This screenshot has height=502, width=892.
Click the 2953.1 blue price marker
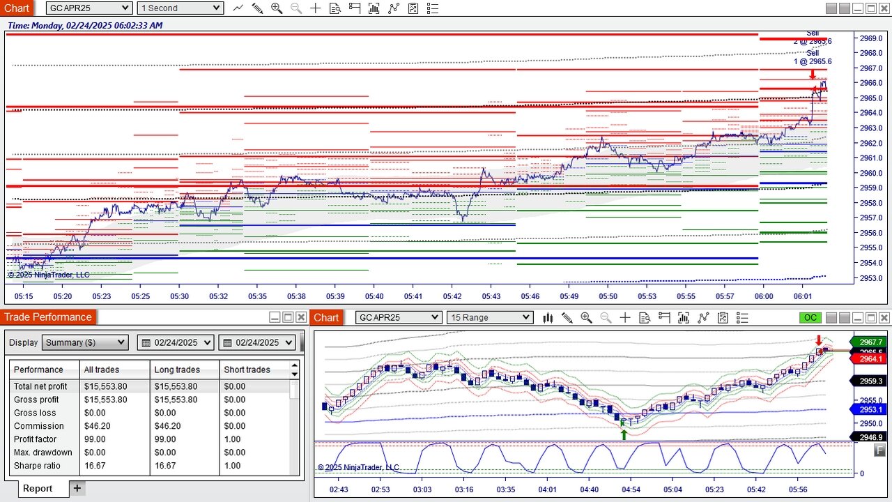(868, 409)
